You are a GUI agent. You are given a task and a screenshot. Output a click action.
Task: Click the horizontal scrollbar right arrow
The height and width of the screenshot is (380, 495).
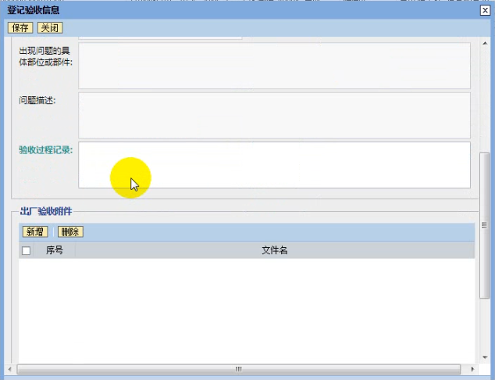[472, 368]
